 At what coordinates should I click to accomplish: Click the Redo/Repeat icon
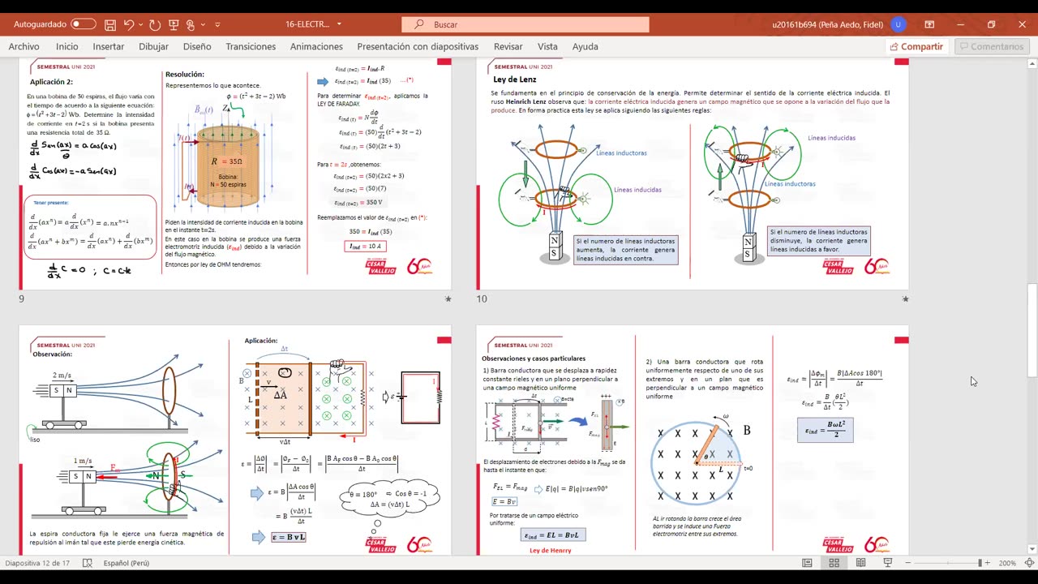(x=154, y=25)
